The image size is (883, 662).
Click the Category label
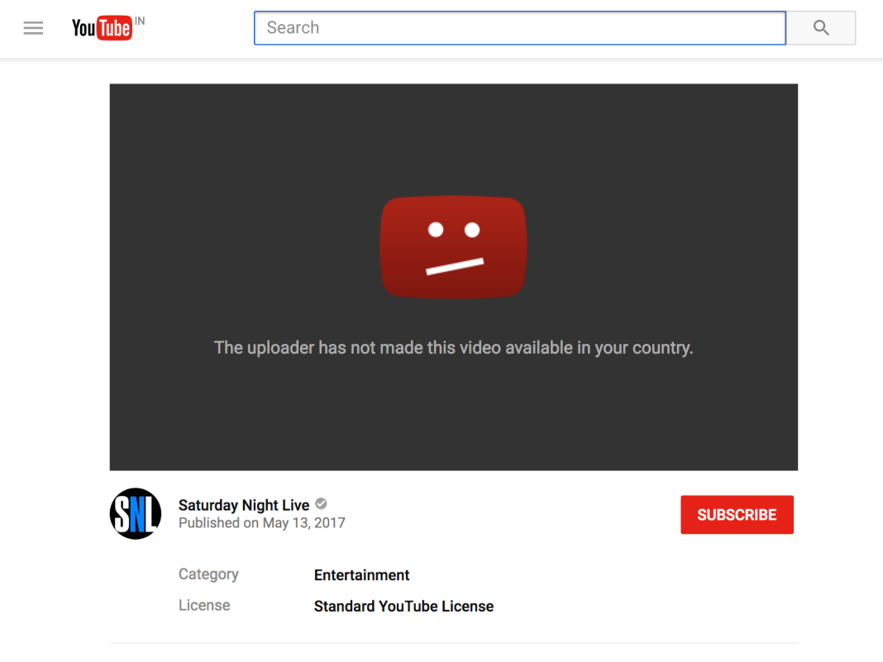coord(208,574)
